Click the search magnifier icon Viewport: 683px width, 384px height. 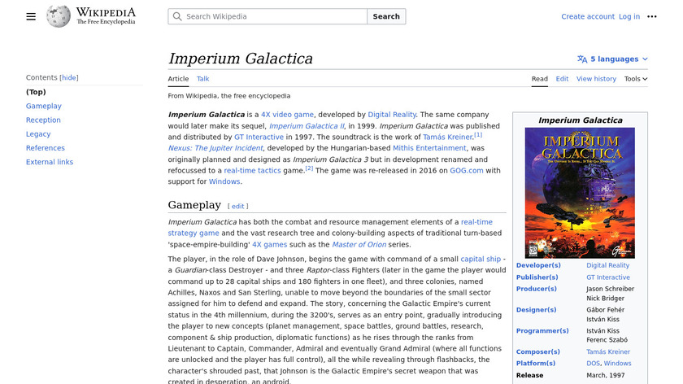(x=177, y=16)
